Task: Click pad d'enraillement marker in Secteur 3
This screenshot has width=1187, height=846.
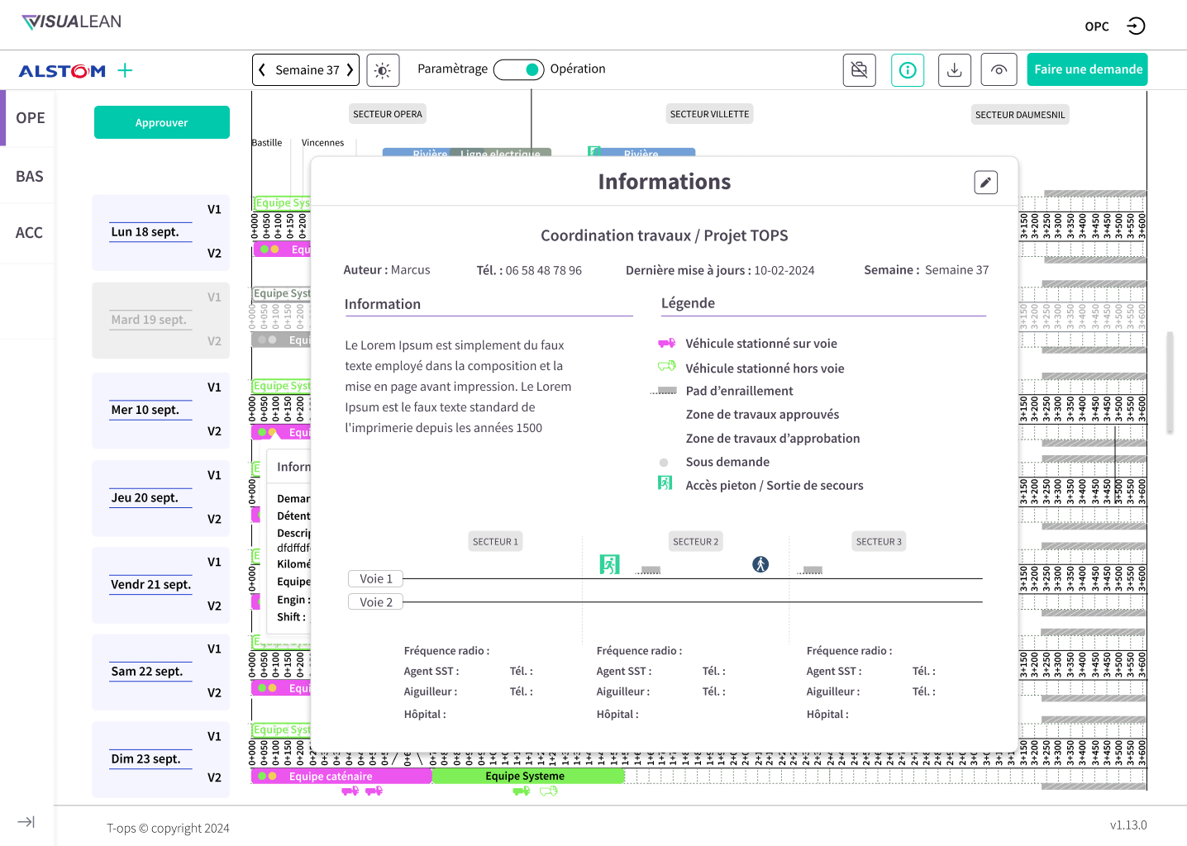Action: click(x=811, y=570)
